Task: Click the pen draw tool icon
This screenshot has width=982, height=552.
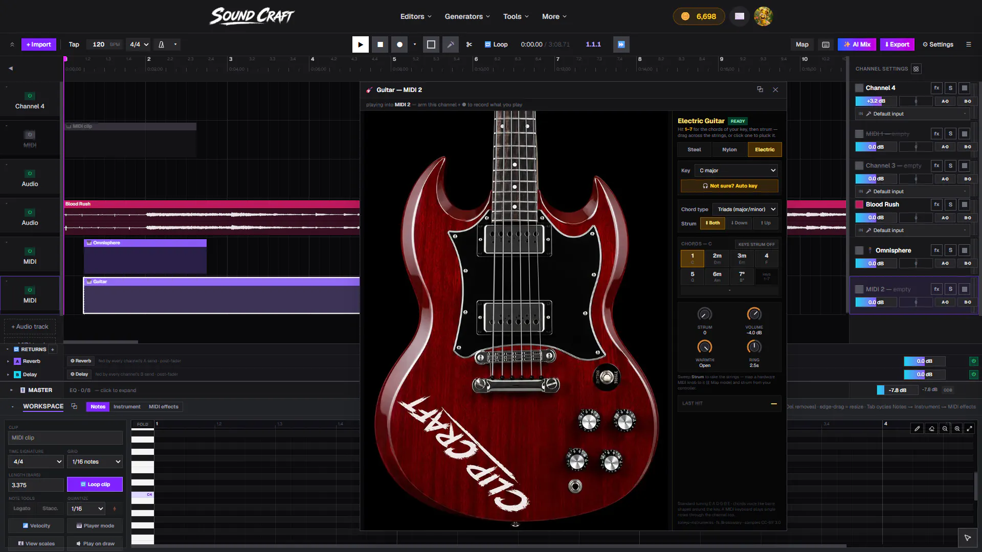Action: click(451, 44)
